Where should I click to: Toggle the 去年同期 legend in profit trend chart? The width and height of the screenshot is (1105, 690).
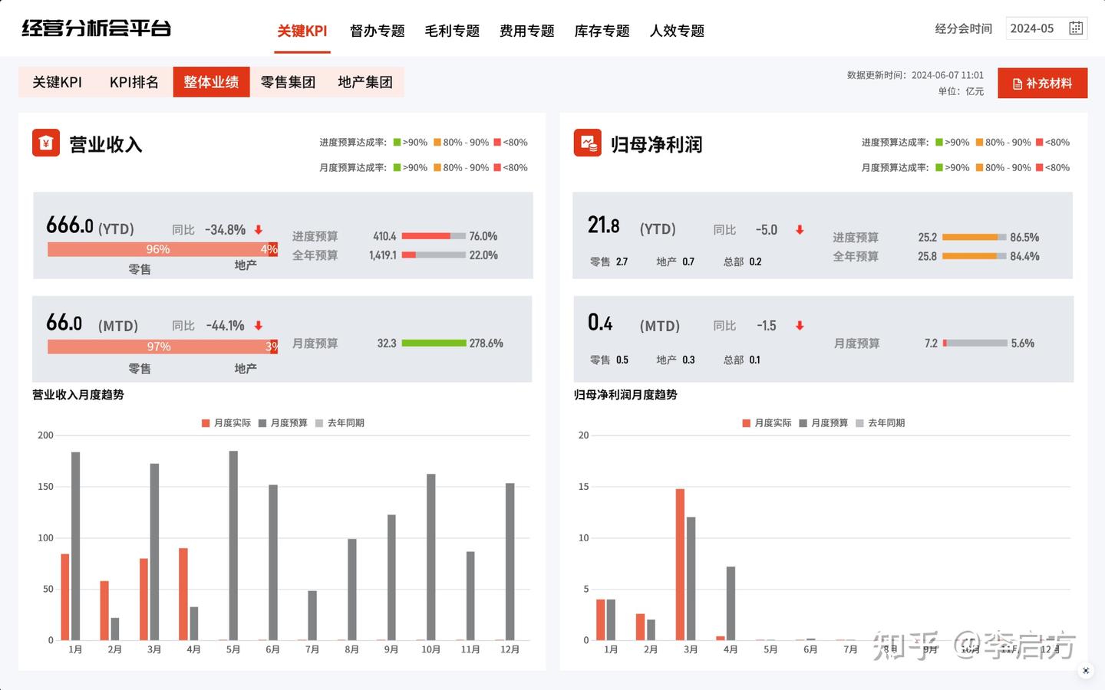click(x=881, y=422)
